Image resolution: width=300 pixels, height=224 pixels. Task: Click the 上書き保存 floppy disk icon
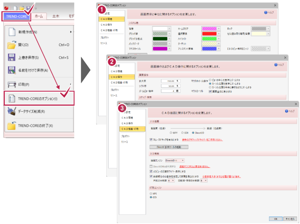[12, 58]
